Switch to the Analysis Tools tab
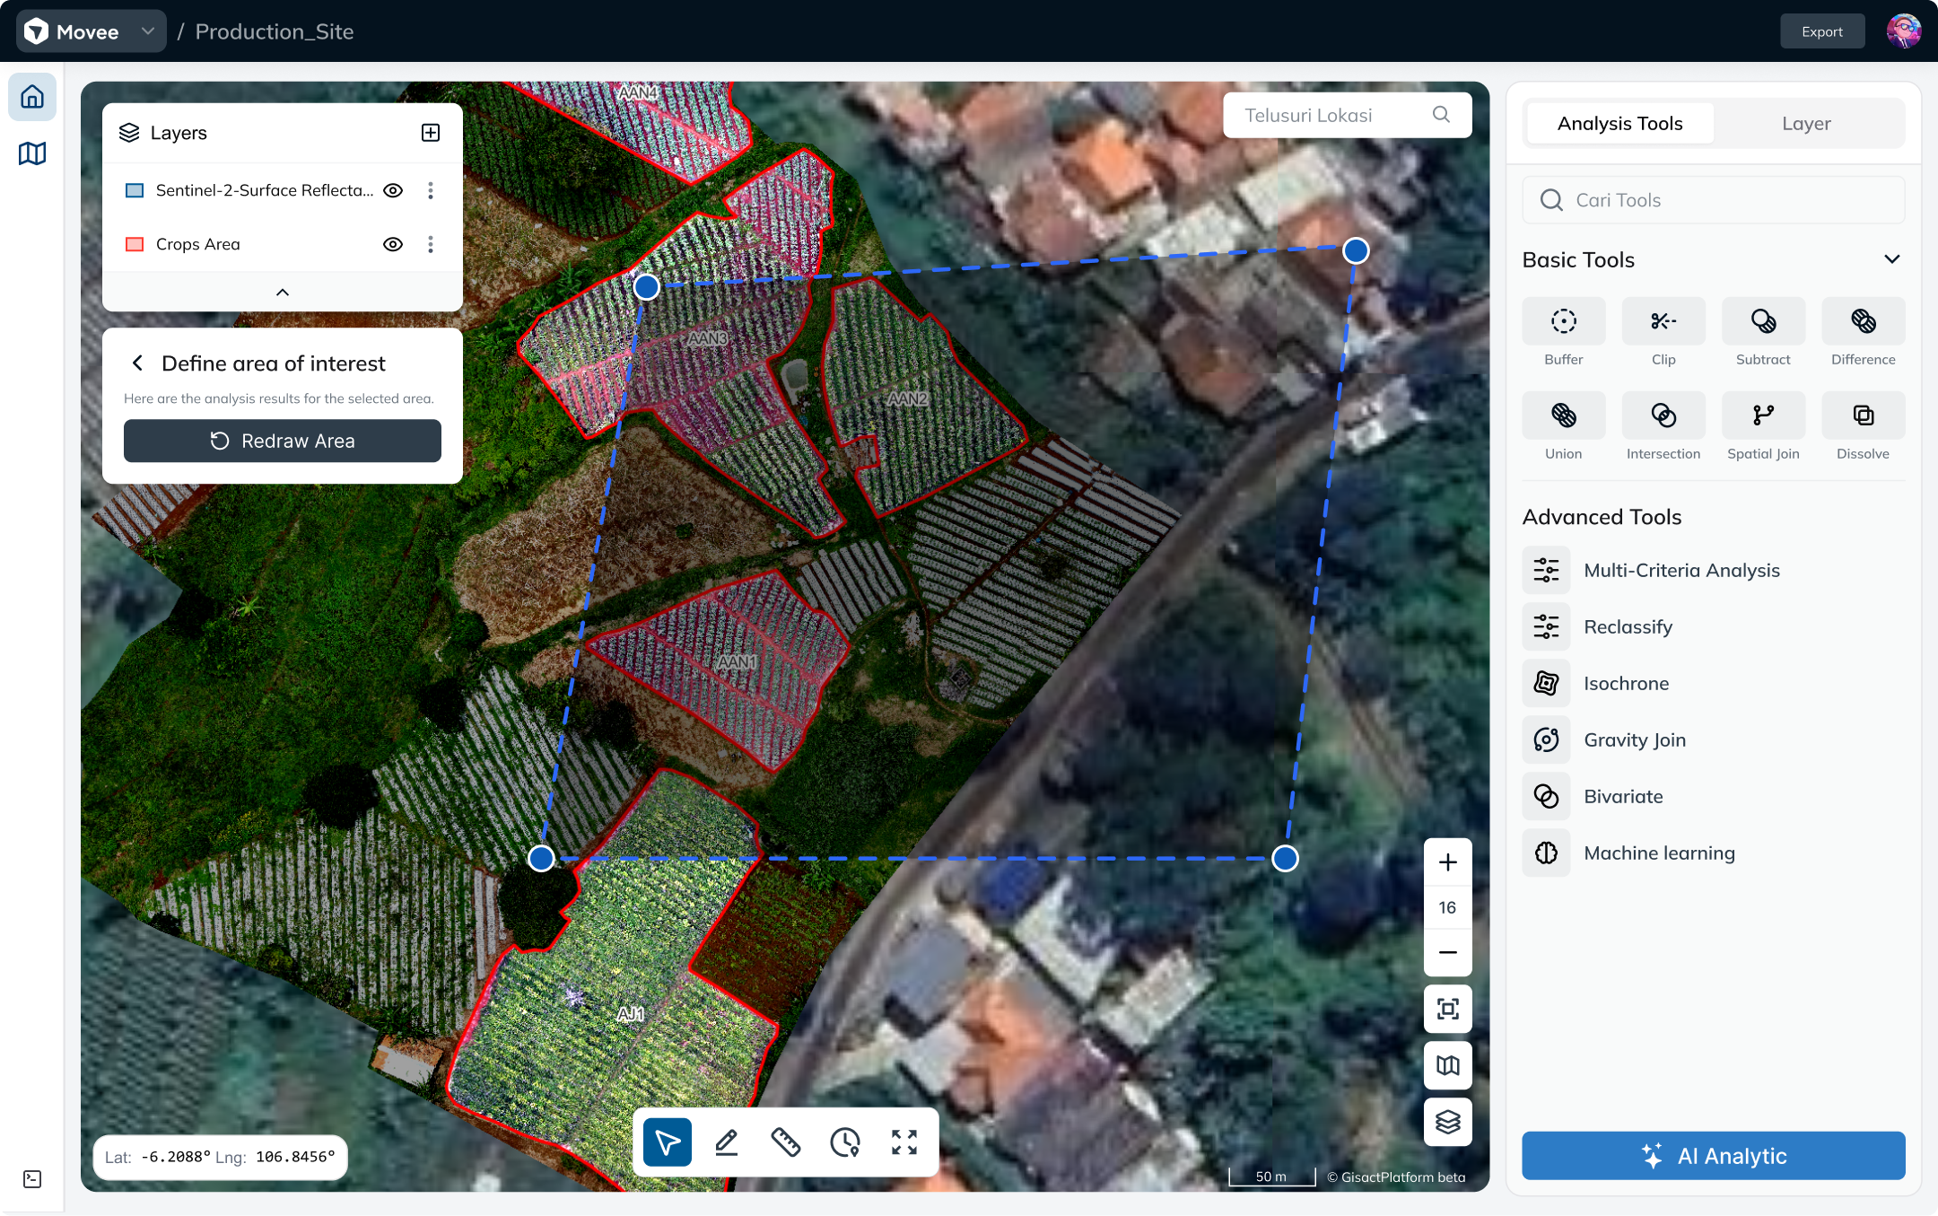The width and height of the screenshot is (1938, 1216). coord(1619,123)
